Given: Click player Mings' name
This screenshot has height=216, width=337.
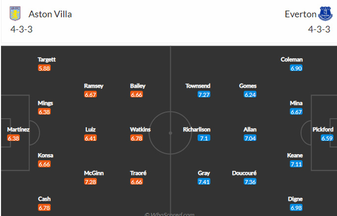Looking at the screenshot, I should (x=46, y=103).
